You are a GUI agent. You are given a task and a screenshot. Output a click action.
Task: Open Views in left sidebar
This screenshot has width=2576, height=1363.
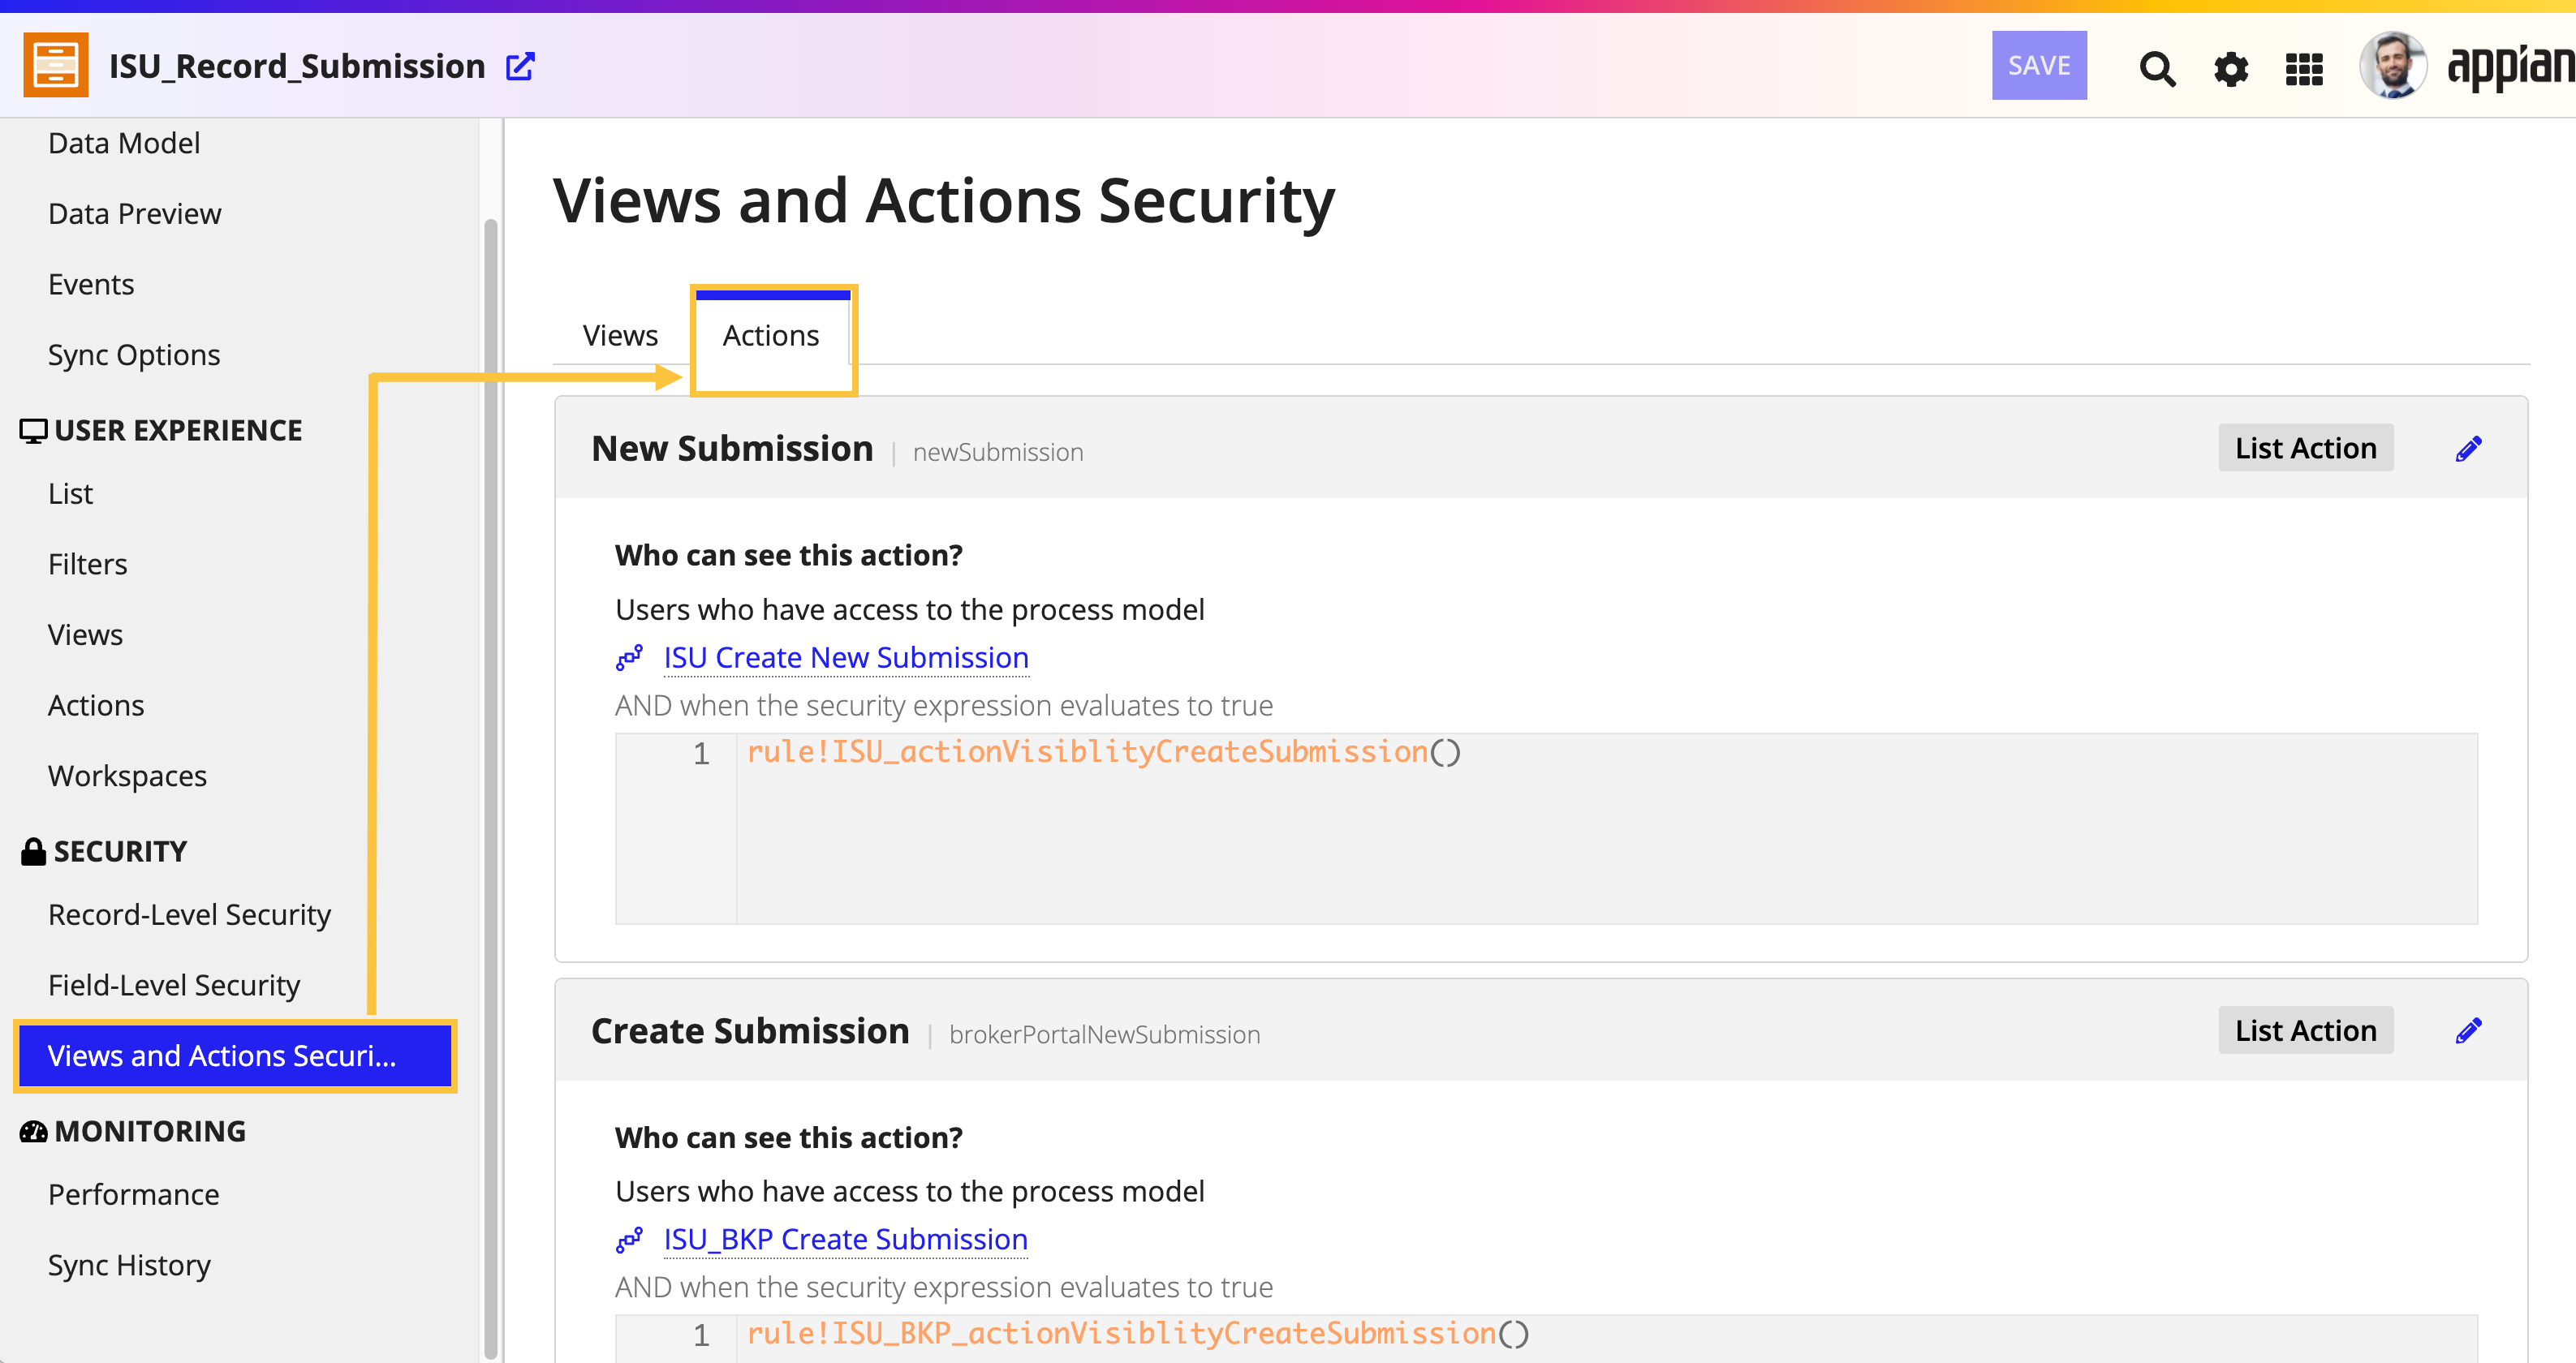pyautogui.click(x=85, y=636)
